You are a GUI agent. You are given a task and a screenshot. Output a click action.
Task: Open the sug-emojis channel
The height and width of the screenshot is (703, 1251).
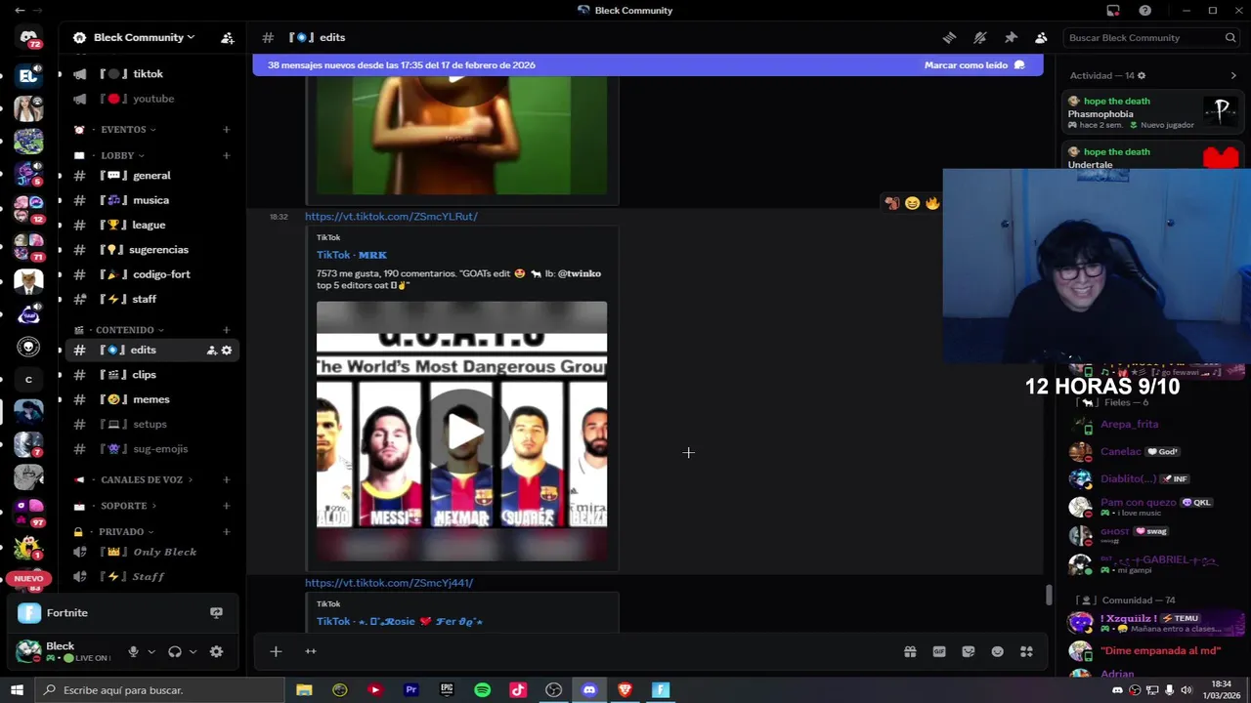152,449
